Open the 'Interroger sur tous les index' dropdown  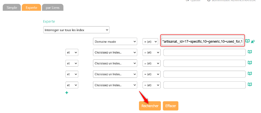(x=76, y=30)
